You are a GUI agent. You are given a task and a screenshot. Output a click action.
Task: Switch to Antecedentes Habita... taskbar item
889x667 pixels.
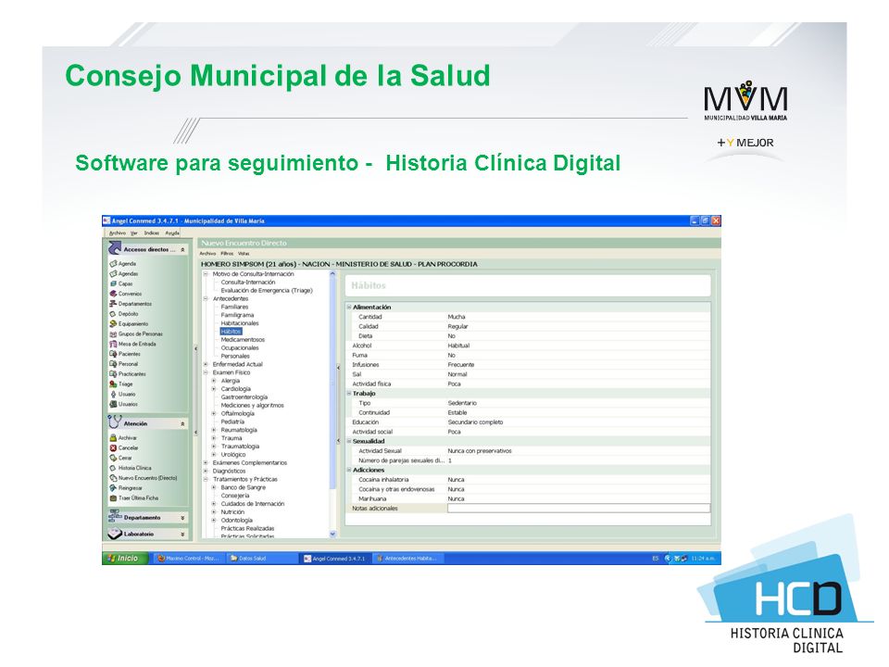coord(408,558)
